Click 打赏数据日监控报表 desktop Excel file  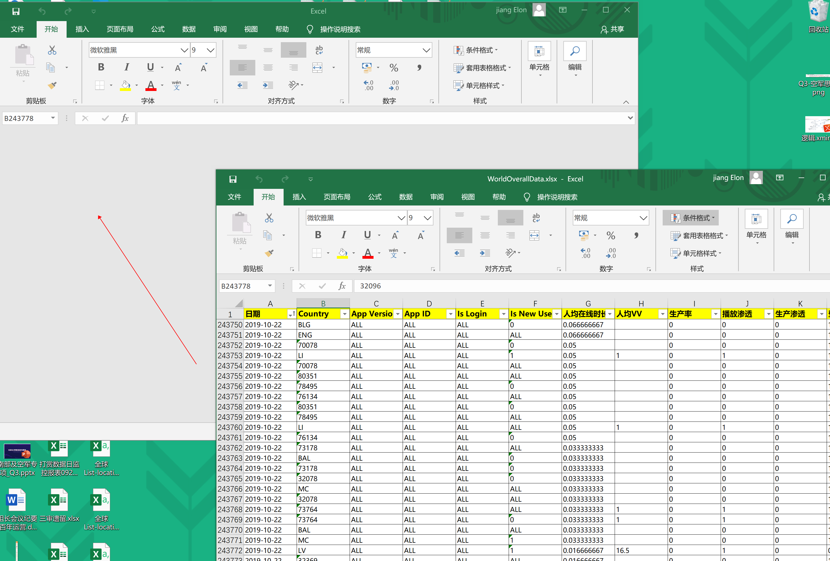tap(59, 459)
